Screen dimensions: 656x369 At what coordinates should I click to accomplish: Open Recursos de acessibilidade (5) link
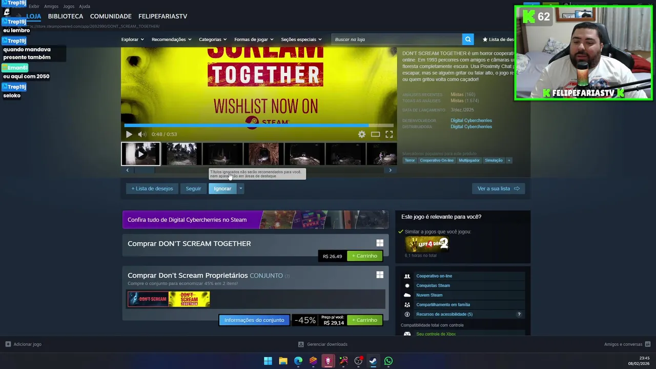tap(444, 314)
